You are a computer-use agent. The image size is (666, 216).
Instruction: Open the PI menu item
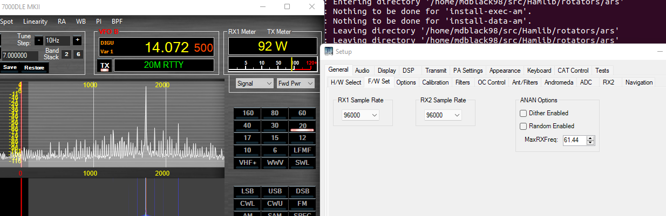(x=98, y=22)
